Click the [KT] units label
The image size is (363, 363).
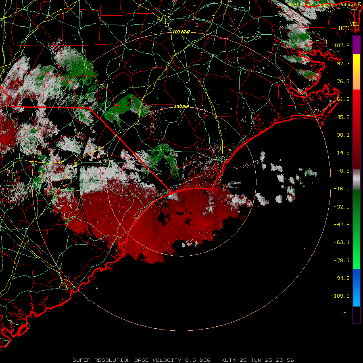pyautogui.click(x=344, y=28)
